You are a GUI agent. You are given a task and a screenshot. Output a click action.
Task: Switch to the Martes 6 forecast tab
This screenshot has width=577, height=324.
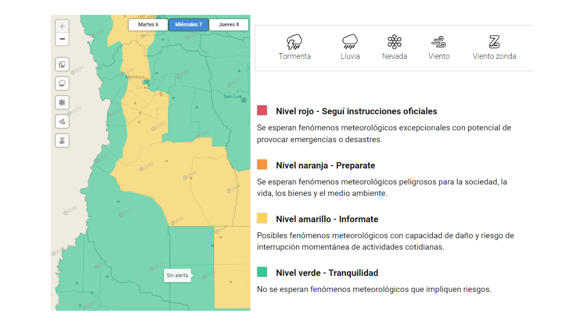pos(148,24)
